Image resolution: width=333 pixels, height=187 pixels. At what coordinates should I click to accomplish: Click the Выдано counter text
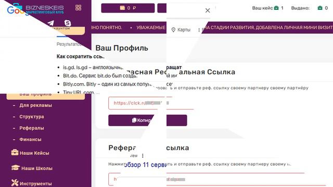pyautogui.click(x=300, y=8)
